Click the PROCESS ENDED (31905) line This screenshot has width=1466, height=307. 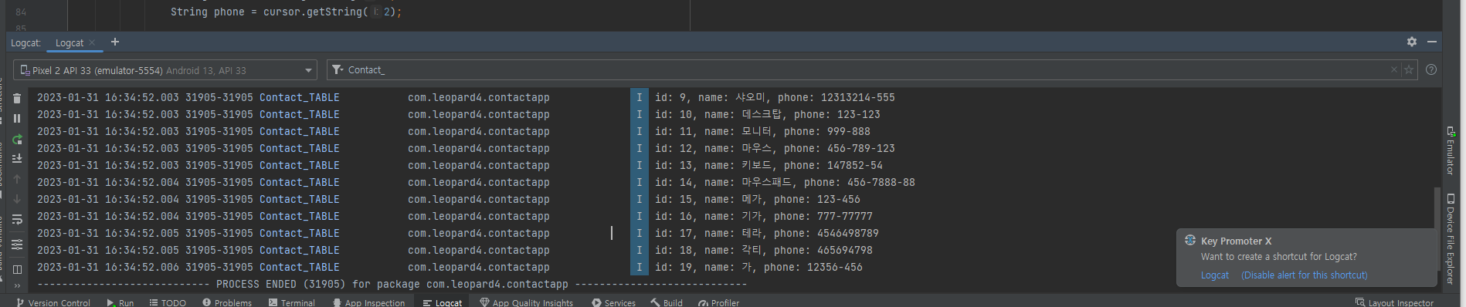click(x=392, y=284)
